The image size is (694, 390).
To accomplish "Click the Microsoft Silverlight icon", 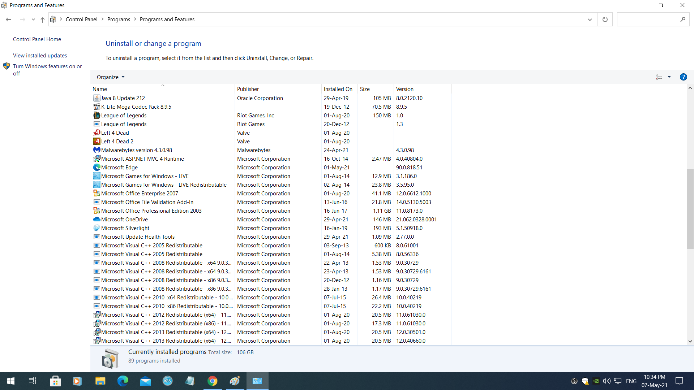I will tap(97, 228).
